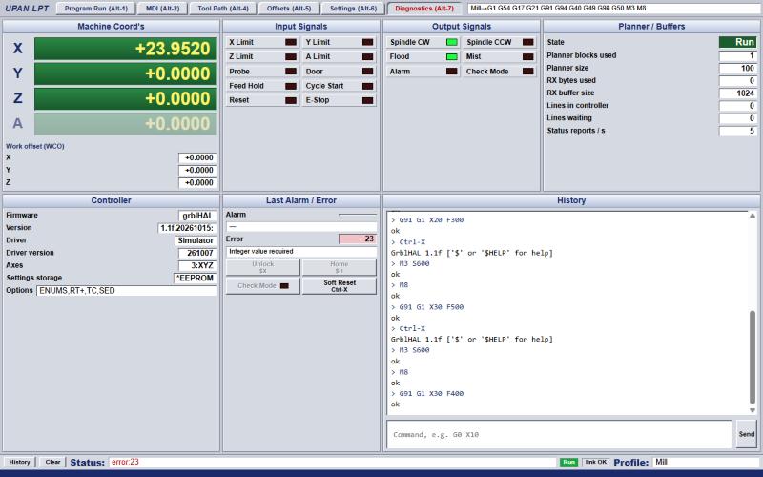Toggle Check Mode button in Last Alarm panel
763x477 pixels.
[263, 286]
